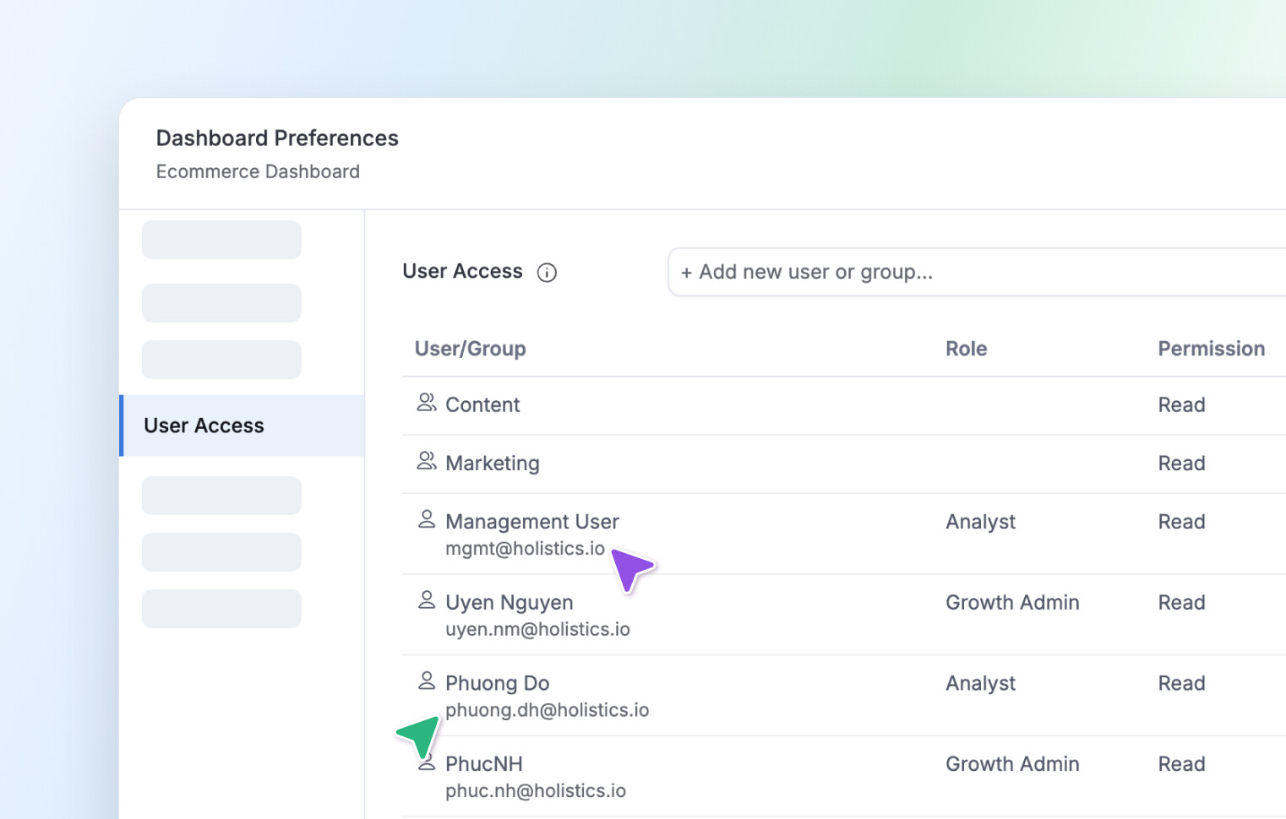Screen dimensions: 1286x819
Task: Click the Uyen Nguyen user icon
Action: click(427, 600)
